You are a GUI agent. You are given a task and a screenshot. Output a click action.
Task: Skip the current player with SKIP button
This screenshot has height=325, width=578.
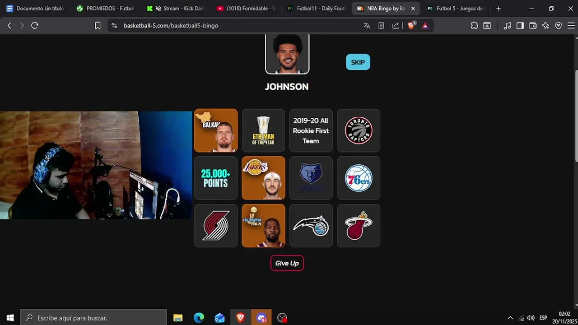coord(358,62)
